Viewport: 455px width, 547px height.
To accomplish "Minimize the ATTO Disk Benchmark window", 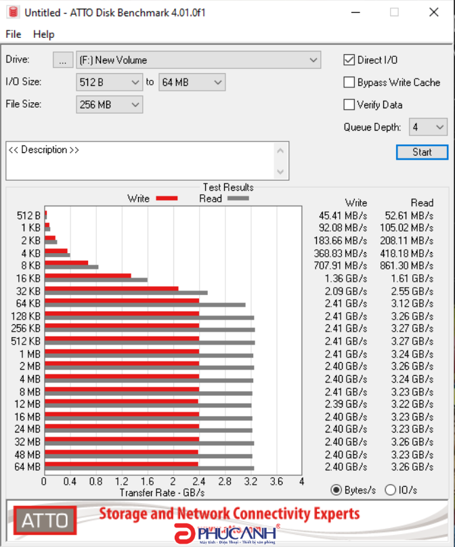I will (355, 13).
